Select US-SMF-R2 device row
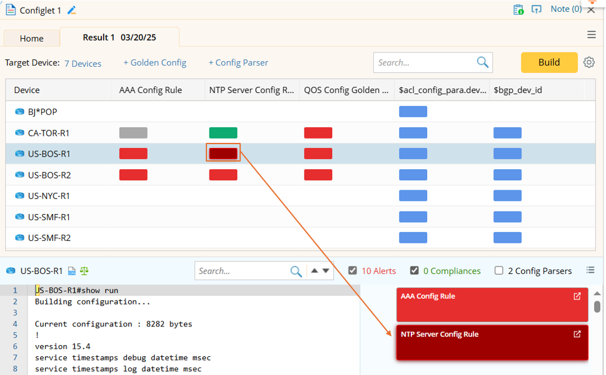The height and width of the screenshot is (375, 606). click(x=300, y=238)
